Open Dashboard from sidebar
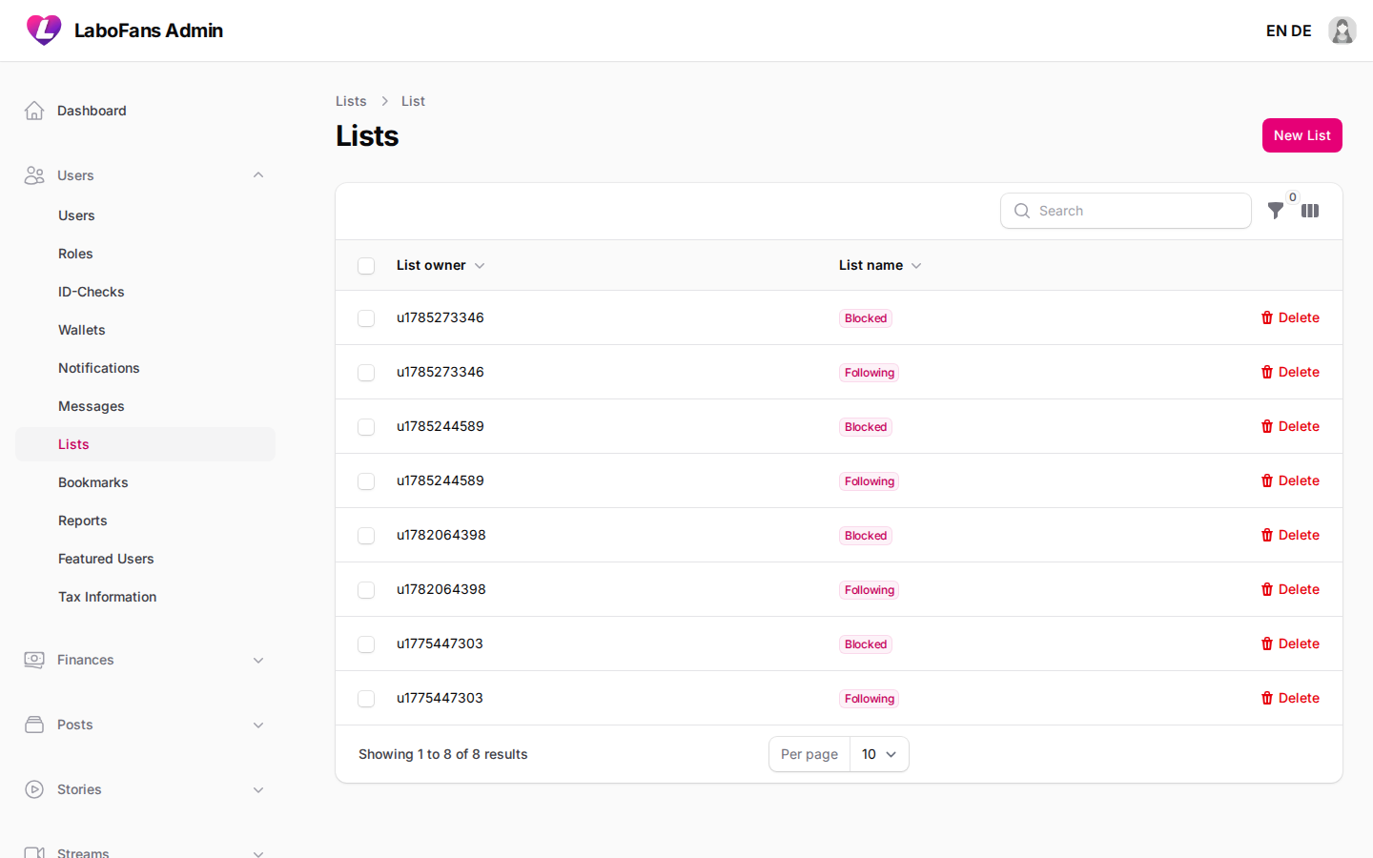 pyautogui.click(x=145, y=111)
